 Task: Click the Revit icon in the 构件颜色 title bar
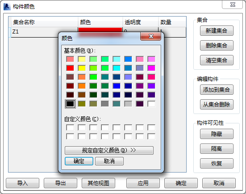(7, 6)
